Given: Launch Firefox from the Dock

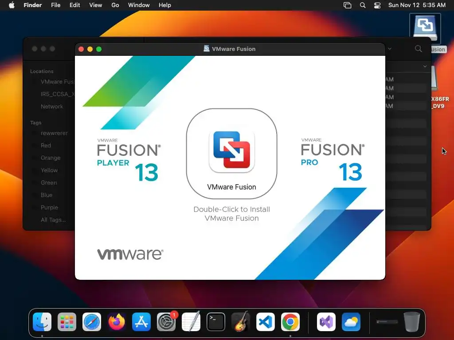Looking at the screenshot, I should tap(117, 322).
